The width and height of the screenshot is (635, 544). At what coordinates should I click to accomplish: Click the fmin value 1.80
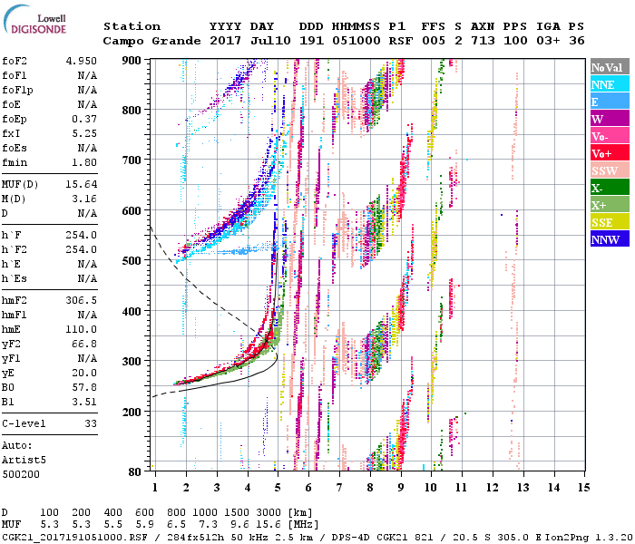point(84,162)
